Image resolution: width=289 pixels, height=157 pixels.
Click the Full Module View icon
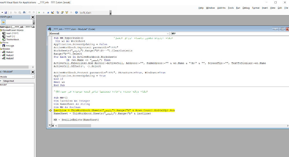pos(53,126)
